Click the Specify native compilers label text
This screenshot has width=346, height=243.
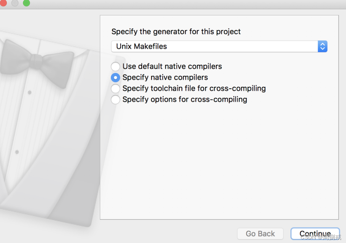point(165,77)
